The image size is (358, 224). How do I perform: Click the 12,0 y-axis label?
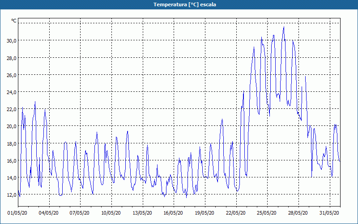(x=12, y=195)
